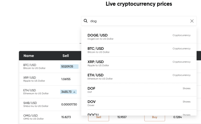Click the search magnifier icon
Viewport: 201px width, 124px height.
coord(86,21)
